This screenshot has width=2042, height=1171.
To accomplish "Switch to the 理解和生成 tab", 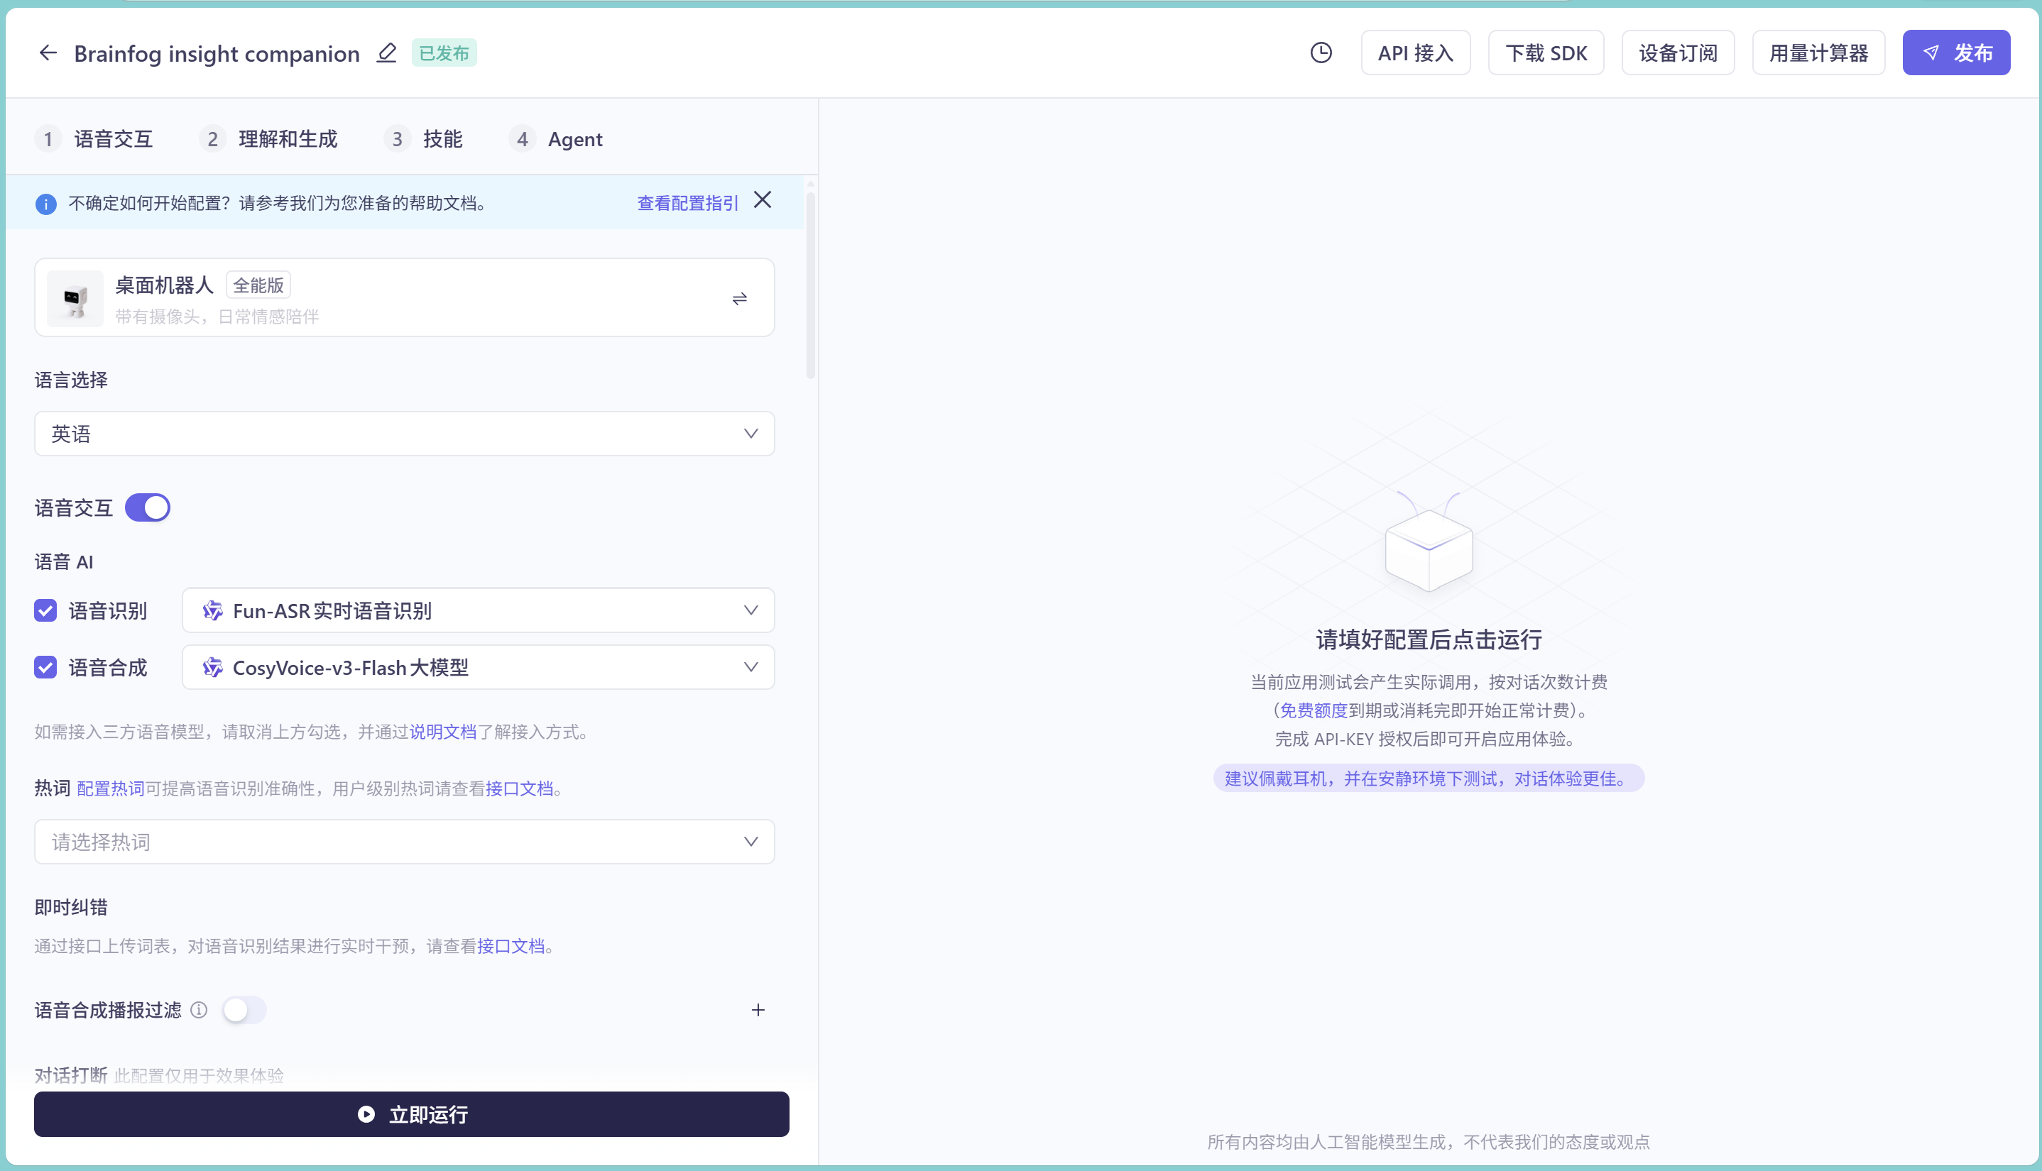I will point(268,139).
